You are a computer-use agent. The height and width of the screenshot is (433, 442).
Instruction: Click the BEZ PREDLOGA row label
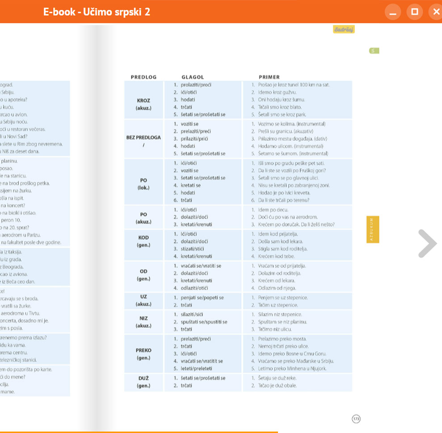tap(143, 137)
